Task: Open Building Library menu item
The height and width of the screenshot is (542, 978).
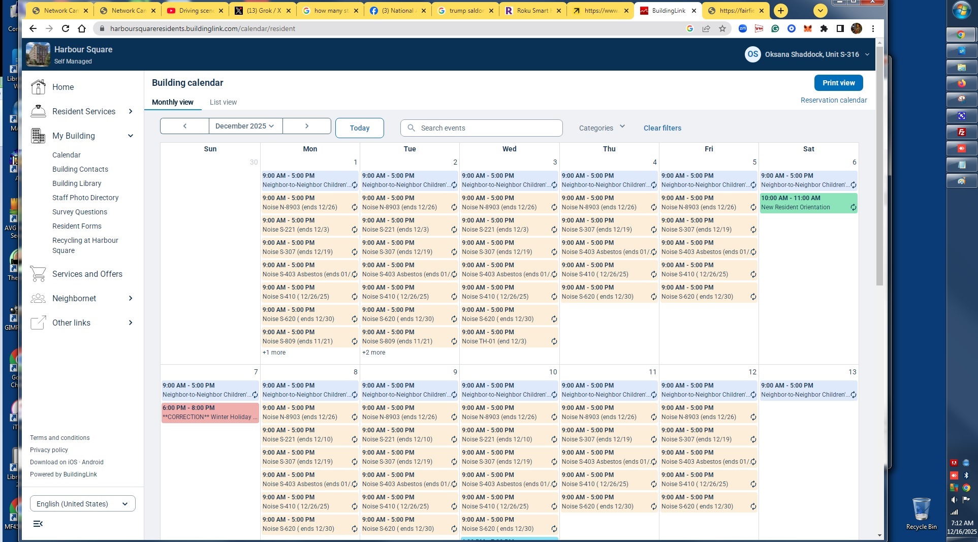Action: tap(77, 183)
